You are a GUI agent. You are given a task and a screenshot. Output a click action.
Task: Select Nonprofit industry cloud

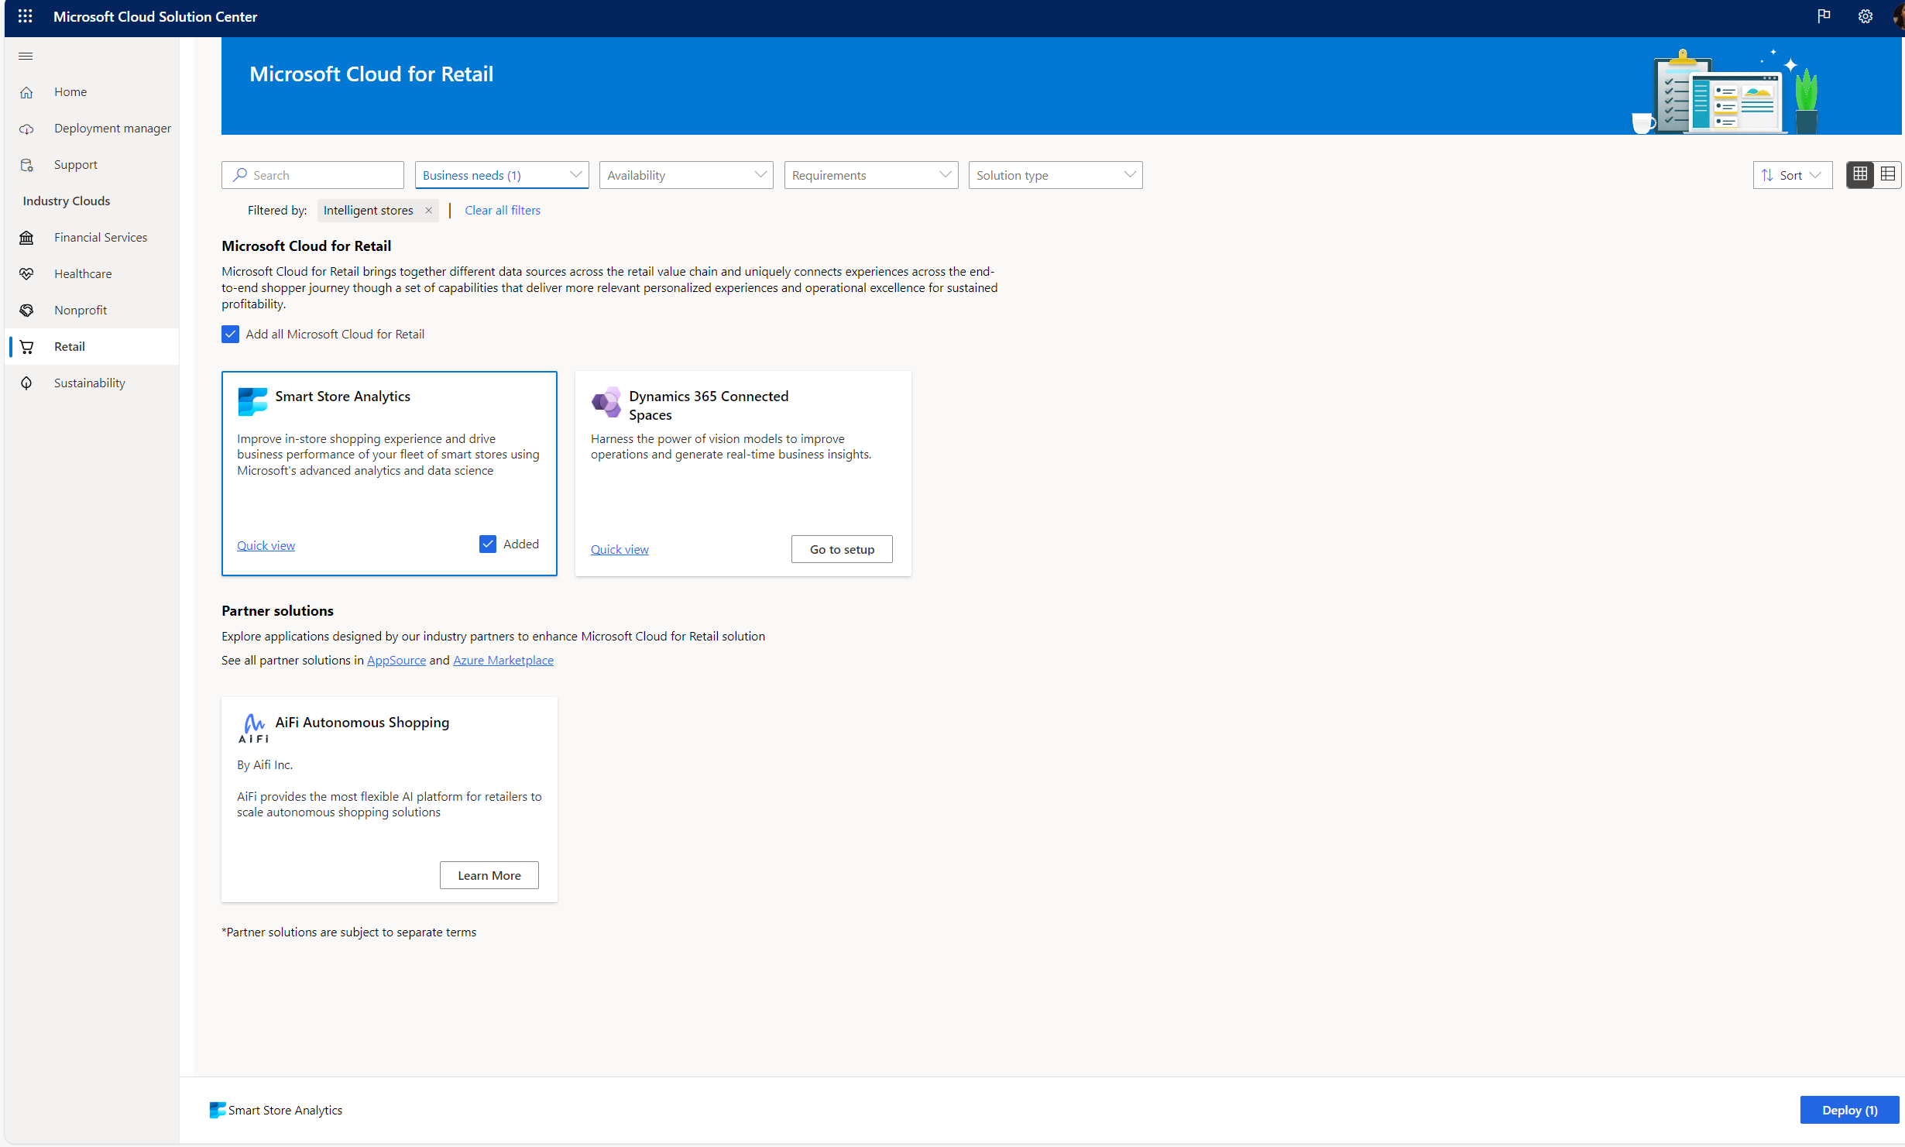coord(81,311)
